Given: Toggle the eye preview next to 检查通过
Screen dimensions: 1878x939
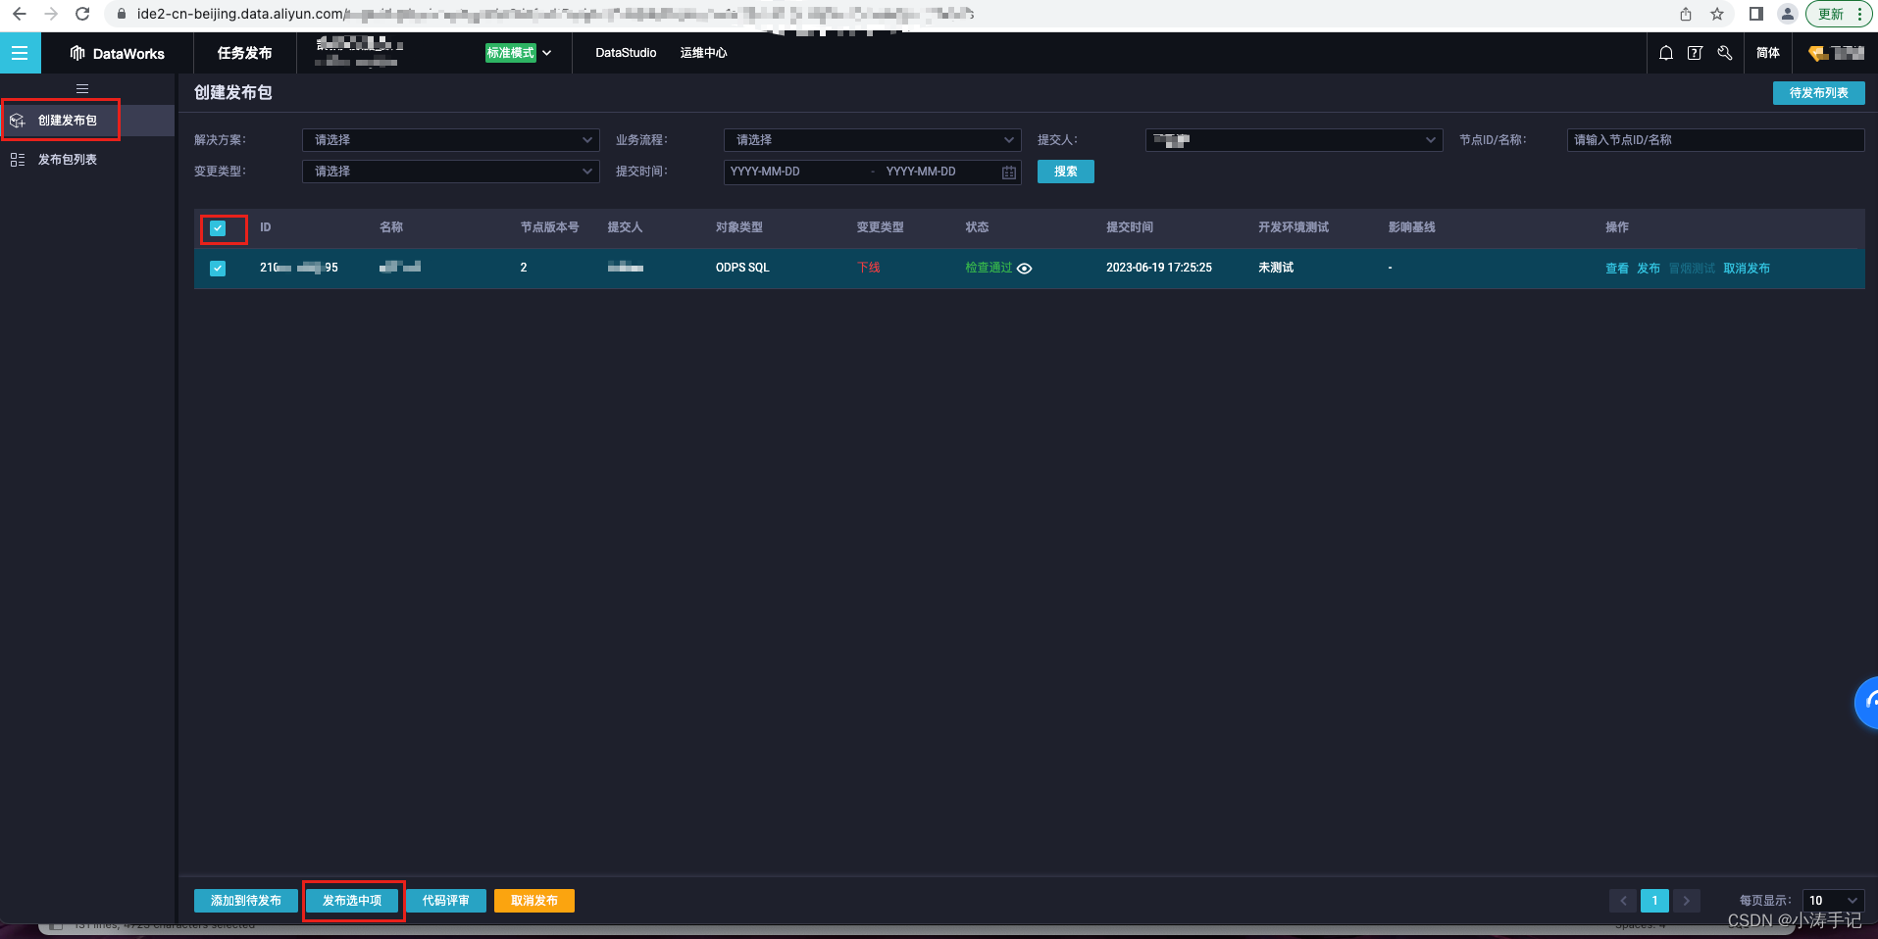Looking at the screenshot, I should tap(1024, 268).
